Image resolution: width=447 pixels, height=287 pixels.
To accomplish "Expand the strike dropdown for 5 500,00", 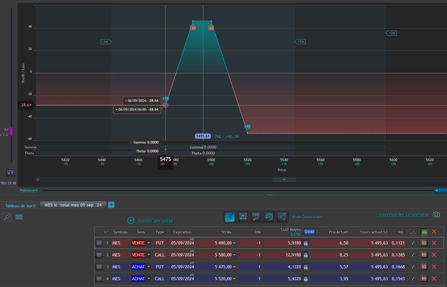I will (x=234, y=255).
